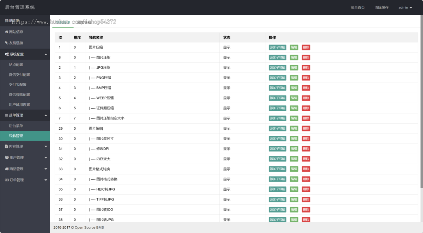The image size is (423, 233).
Task: Open 支付宝配置 in the sidebar
Action: pos(25,85)
